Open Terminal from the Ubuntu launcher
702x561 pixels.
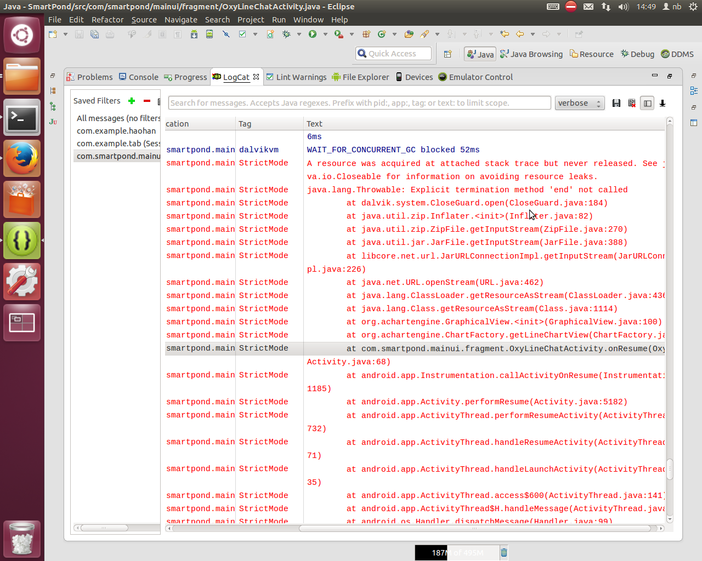(x=22, y=118)
